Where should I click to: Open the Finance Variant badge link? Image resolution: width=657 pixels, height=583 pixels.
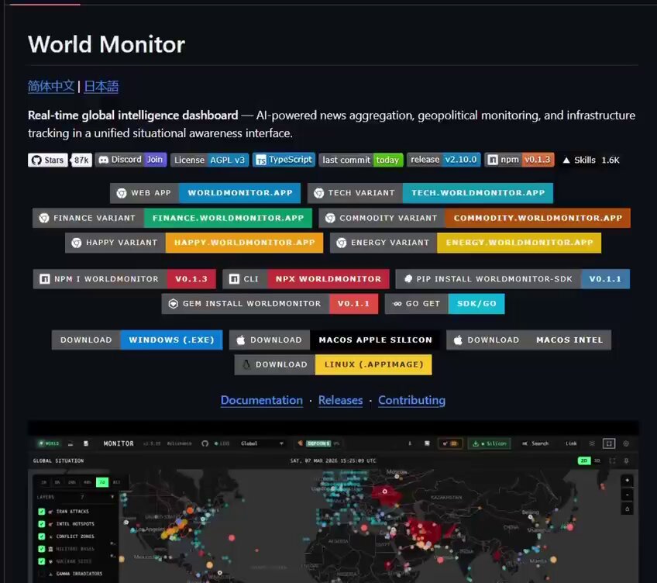point(172,218)
